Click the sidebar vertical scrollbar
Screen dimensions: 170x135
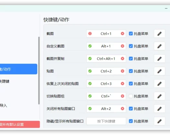(x=39, y=70)
